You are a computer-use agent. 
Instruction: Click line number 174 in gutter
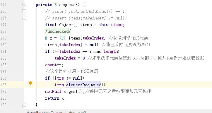tap(4, 5)
